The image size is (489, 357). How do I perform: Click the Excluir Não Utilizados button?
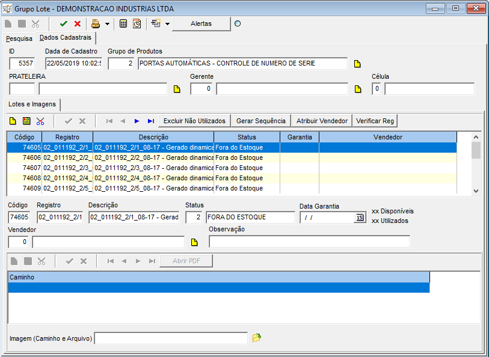tap(194, 121)
